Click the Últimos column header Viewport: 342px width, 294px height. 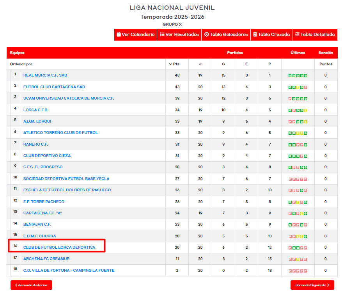pos(298,53)
